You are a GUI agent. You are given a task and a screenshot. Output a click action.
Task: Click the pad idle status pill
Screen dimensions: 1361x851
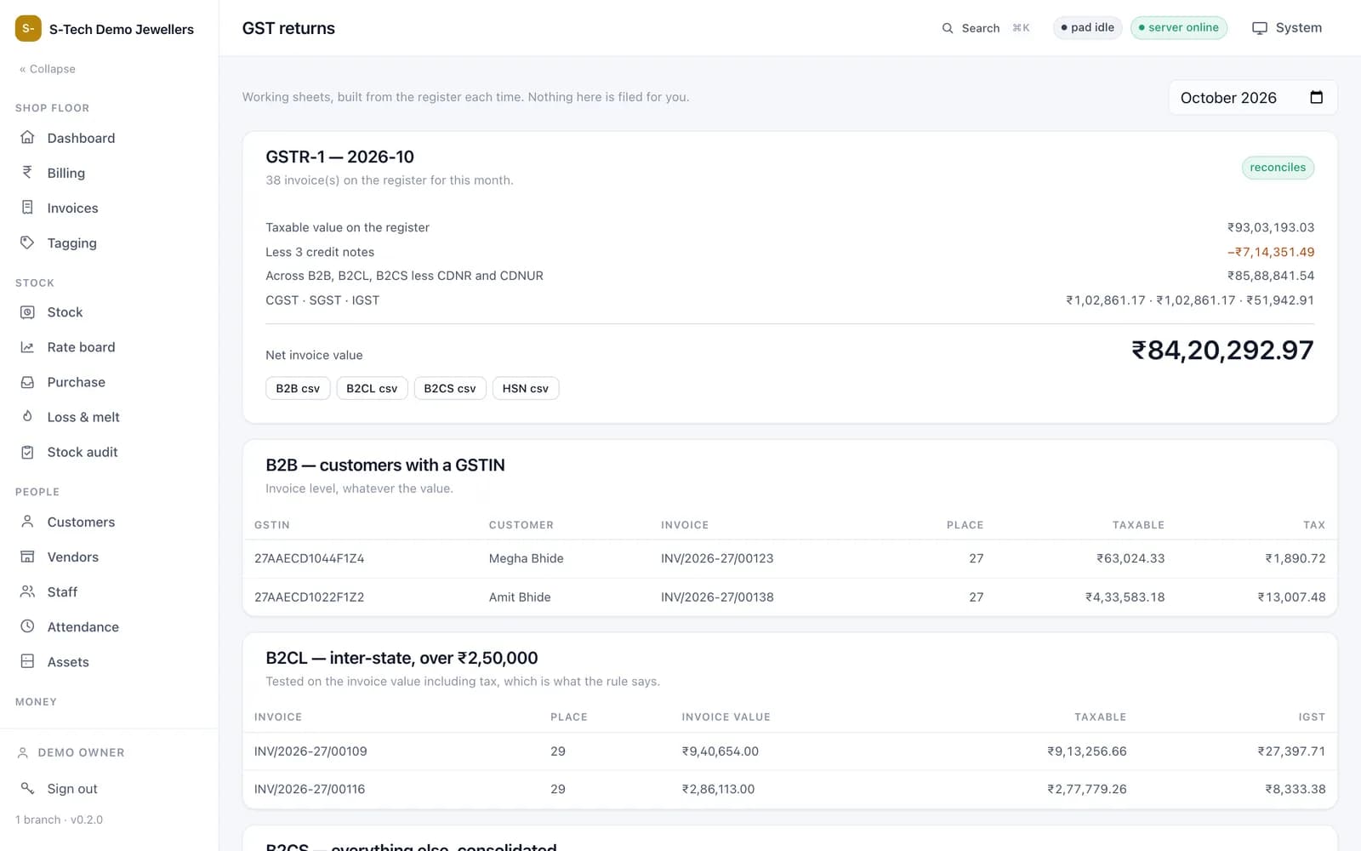pyautogui.click(x=1088, y=27)
